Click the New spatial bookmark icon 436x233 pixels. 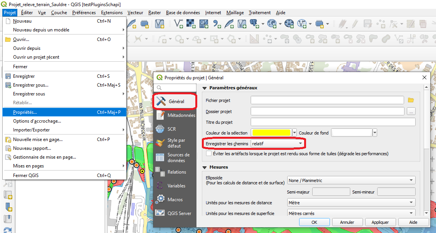(8, 207)
